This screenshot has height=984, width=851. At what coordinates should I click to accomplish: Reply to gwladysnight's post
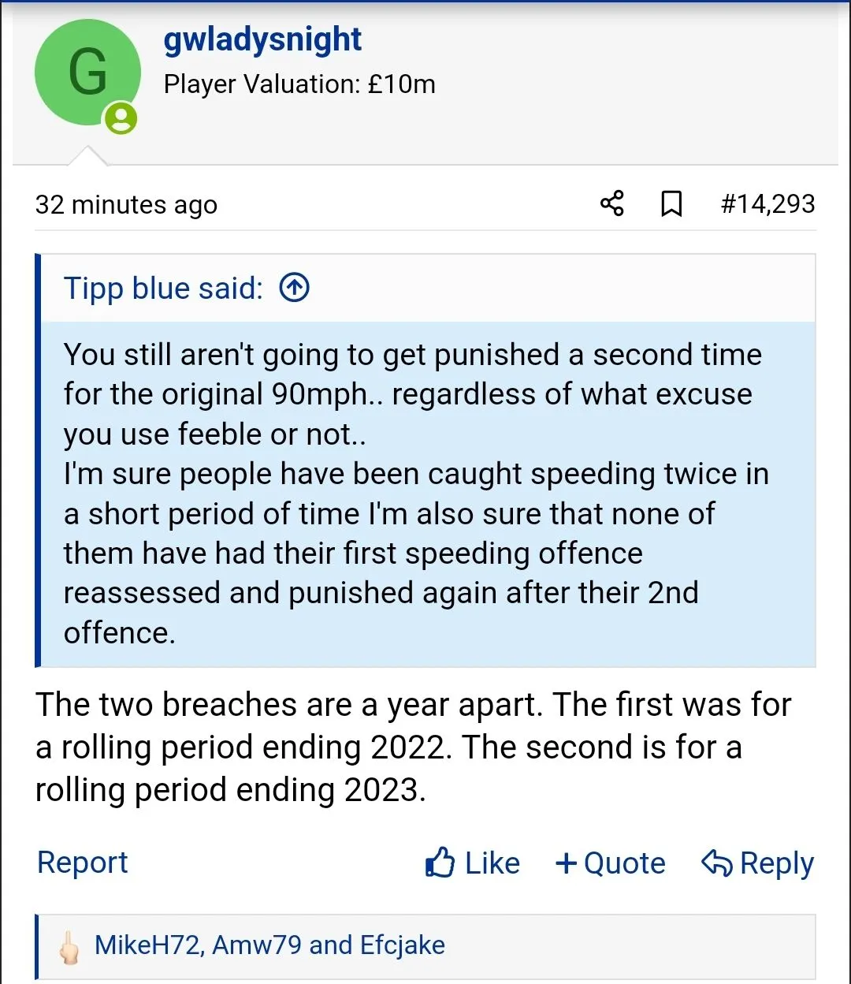[x=757, y=863]
